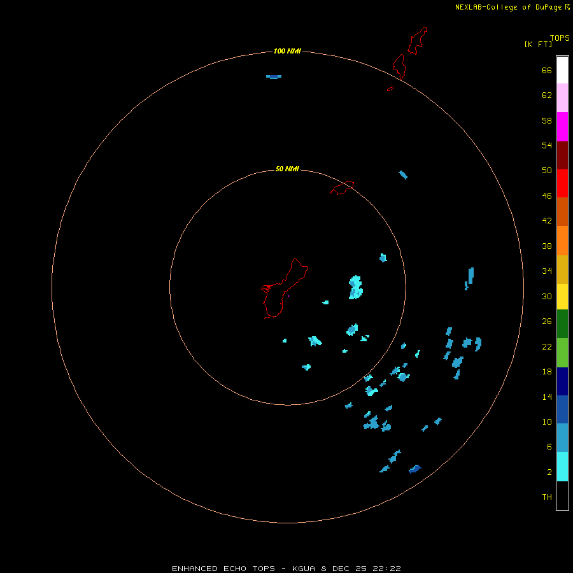Click the '66' legend value
573x573 pixels.
point(547,71)
